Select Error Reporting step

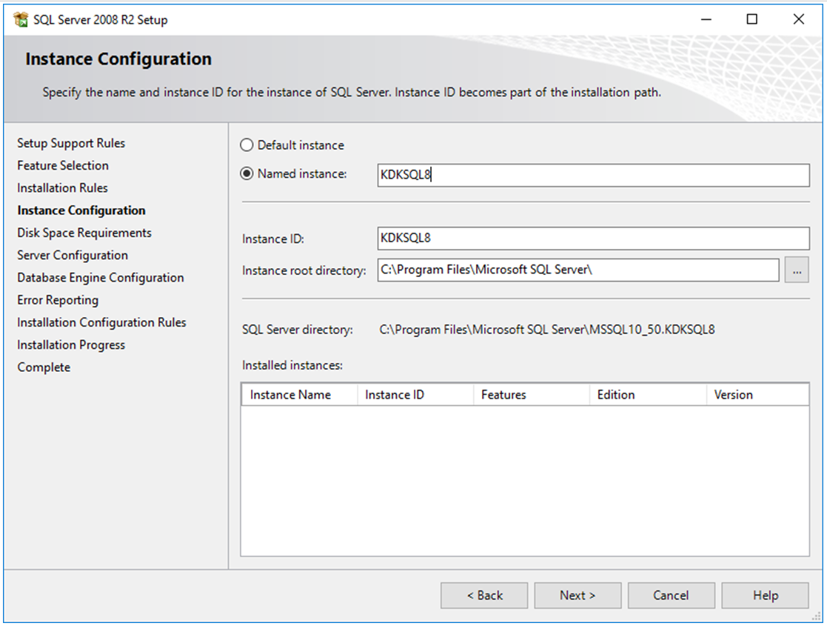[58, 300]
